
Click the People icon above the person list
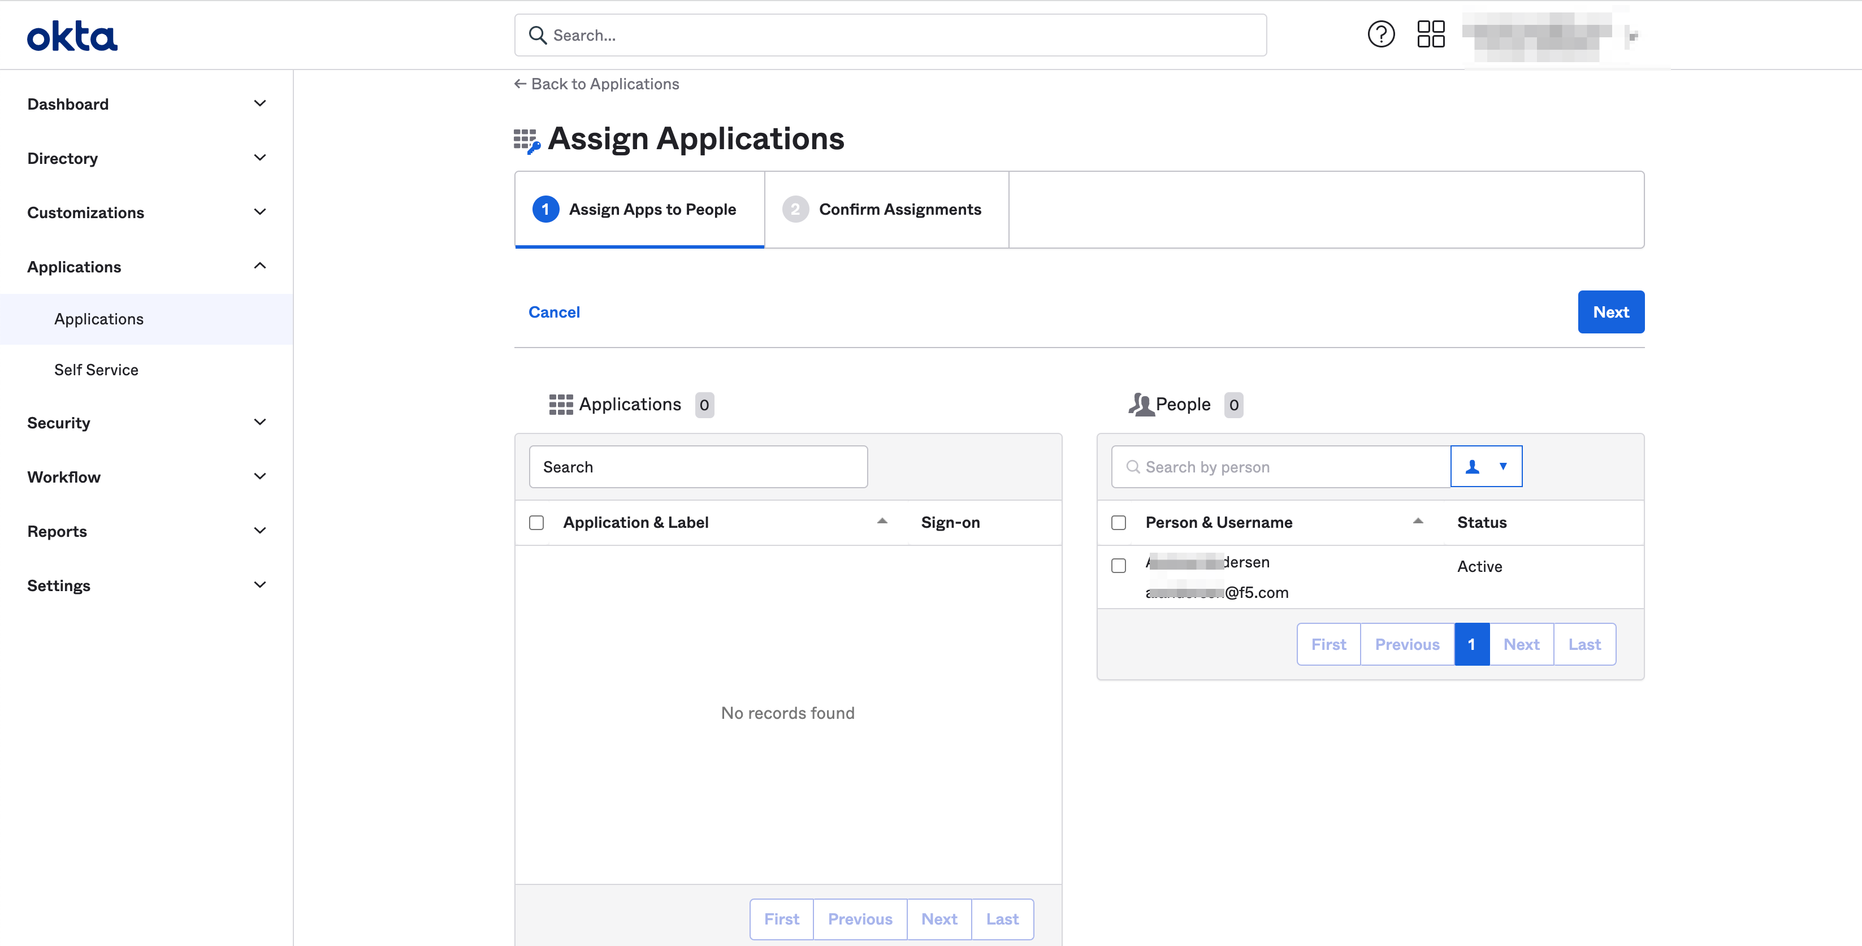click(x=1141, y=404)
